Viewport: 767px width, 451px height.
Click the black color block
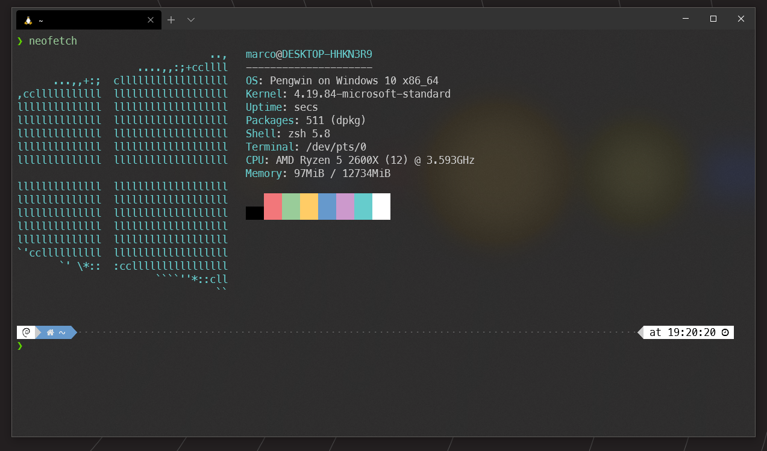255,213
